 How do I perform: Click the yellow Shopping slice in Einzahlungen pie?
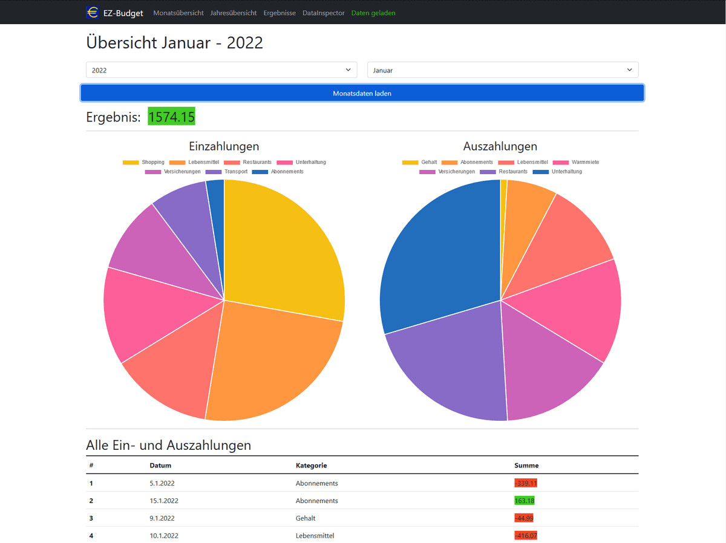pos(278,242)
